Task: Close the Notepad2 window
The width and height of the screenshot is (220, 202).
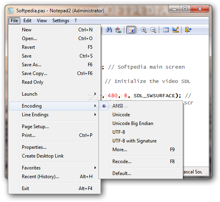Action: click(x=200, y=9)
